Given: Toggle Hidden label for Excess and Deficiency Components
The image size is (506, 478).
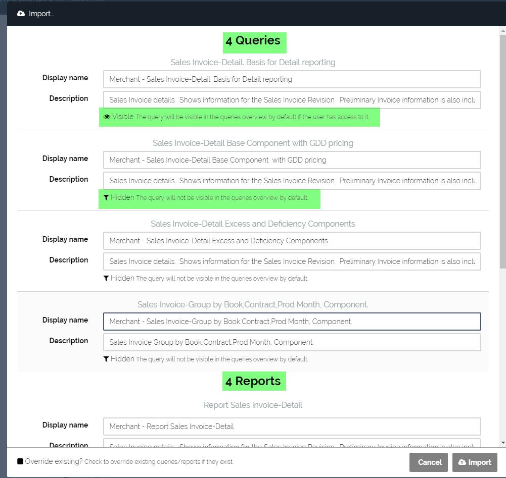Looking at the screenshot, I should click(122, 278).
